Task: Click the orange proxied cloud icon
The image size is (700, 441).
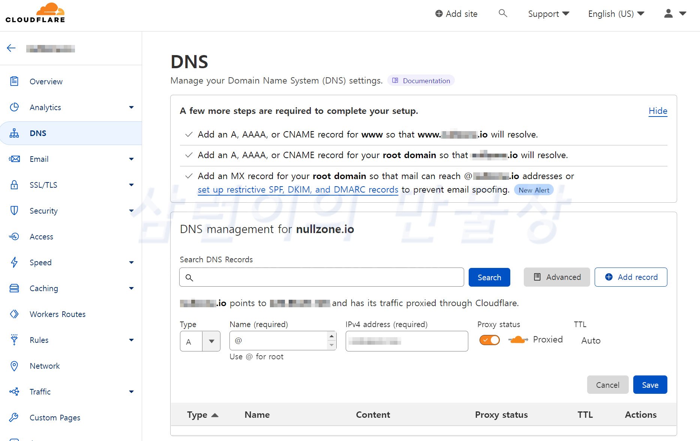Action: [x=518, y=340]
